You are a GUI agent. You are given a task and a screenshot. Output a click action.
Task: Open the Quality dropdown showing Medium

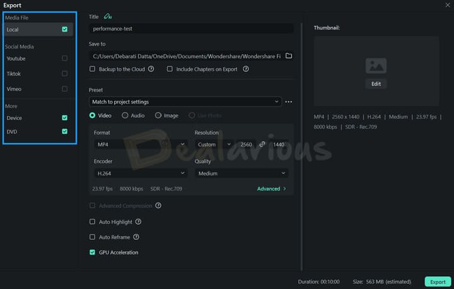pyautogui.click(x=242, y=174)
